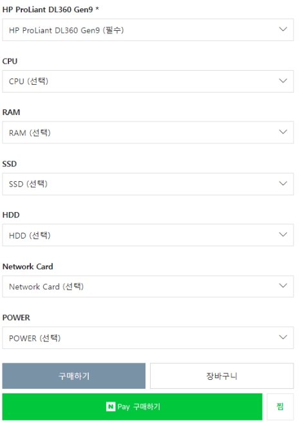Click the POWER dropdown chevron arrow
Viewport: 300px width, 432px height.
click(283, 337)
